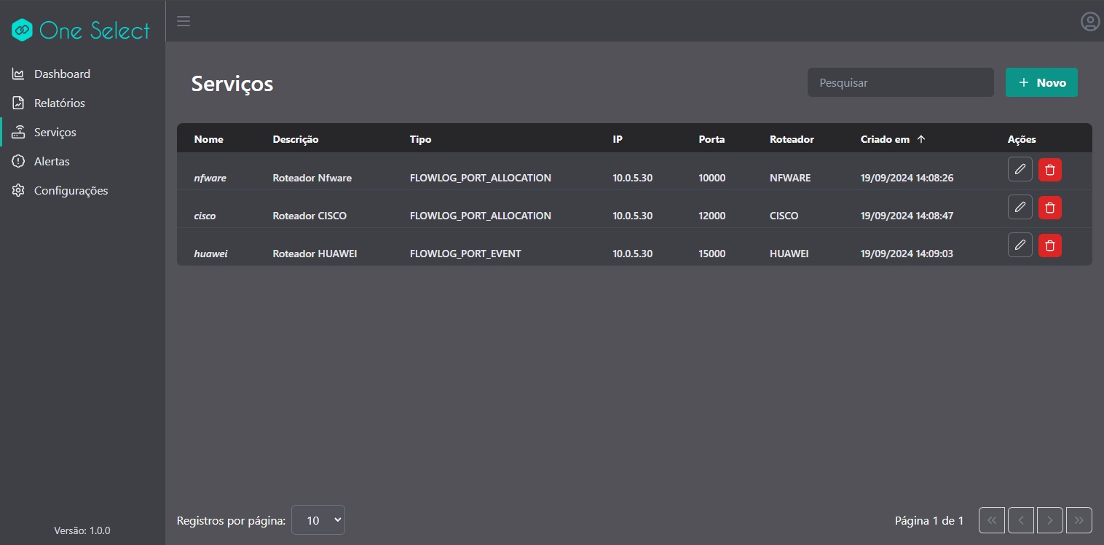Click the date 19/09/2024 14:08:47

point(907,216)
